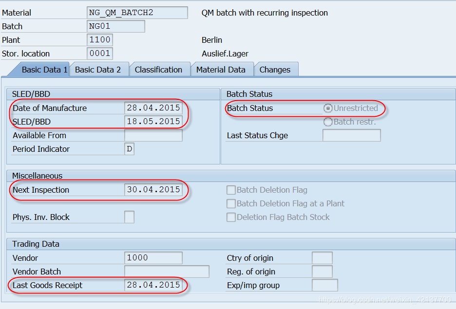Edit the Date of Manufacture field
Image resolution: width=456 pixels, height=309 pixels.
(x=154, y=108)
